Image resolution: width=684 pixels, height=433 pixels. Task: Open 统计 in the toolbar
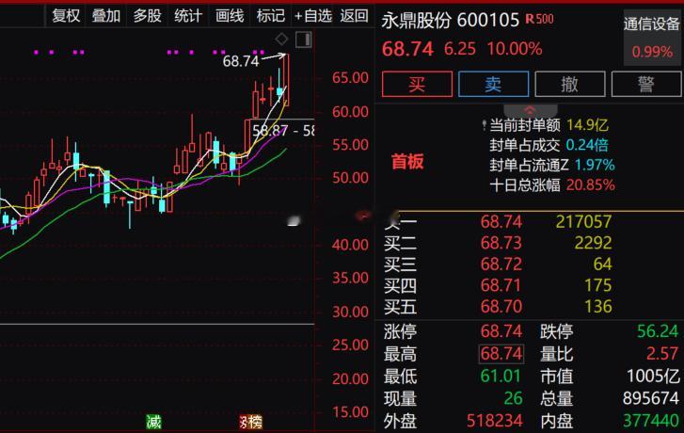click(x=188, y=16)
